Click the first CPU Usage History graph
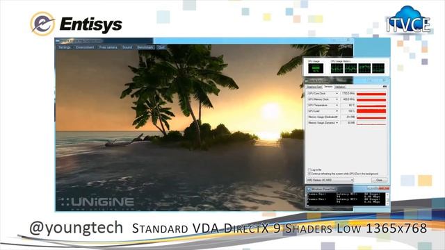The image size is (445, 250). [337, 68]
